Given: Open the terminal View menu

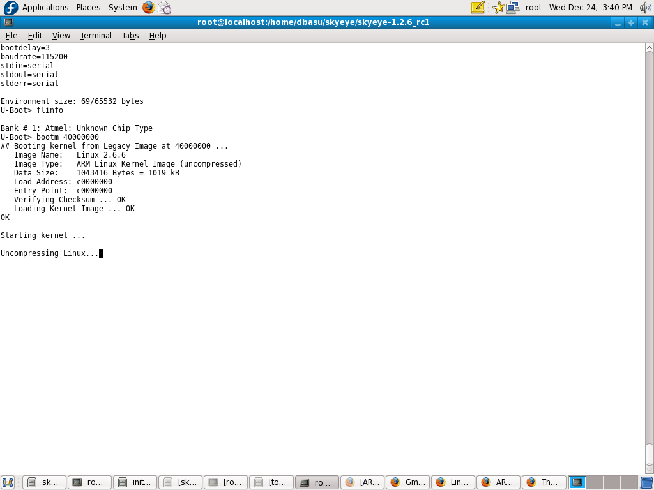Looking at the screenshot, I should click(61, 36).
